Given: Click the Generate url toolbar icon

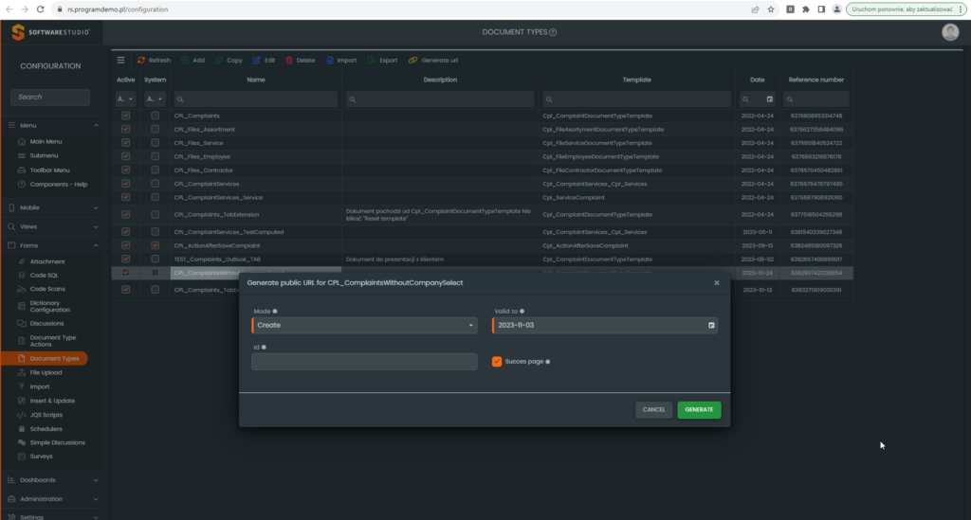Looking at the screenshot, I should [413, 60].
